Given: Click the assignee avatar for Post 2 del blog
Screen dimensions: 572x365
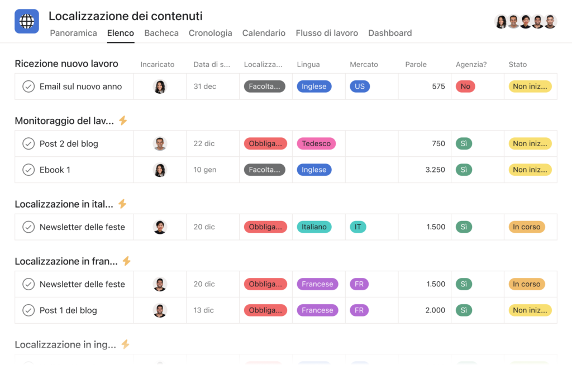Looking at the screenshot, I should coord(160,143).
